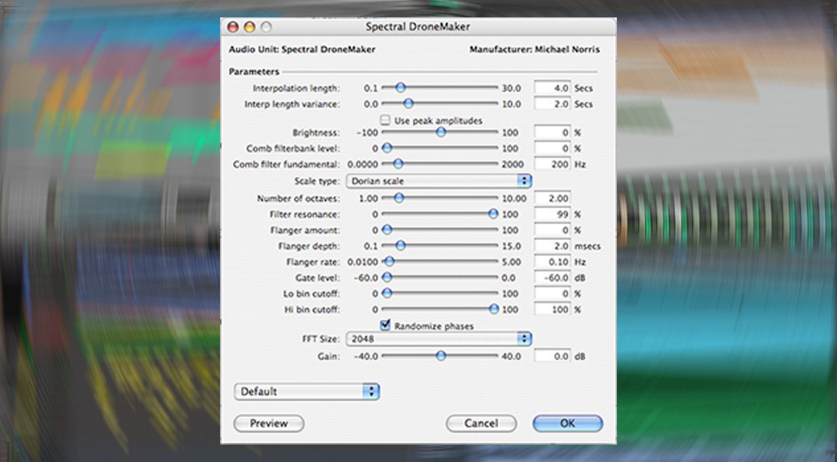Open the FFT Size dropdown
Screen dimensions: 837x462
pyautogui.click(x=439, y=339)
